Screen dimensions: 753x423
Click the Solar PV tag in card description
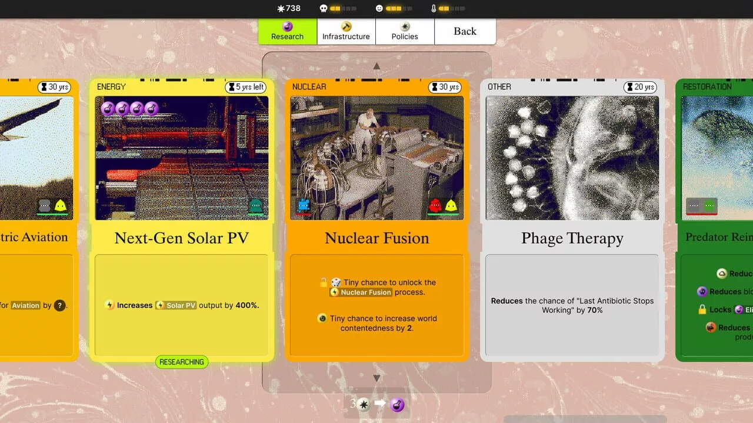click(181, 305)
